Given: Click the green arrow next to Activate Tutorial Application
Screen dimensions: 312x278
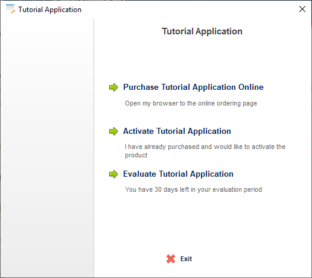Looking at the screenshot, I should (x=113, y=131).
